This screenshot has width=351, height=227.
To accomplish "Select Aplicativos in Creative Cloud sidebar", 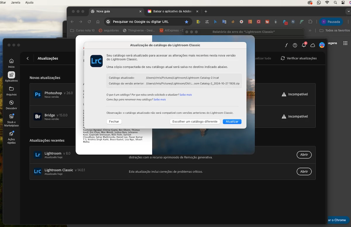I will [x=11, y=77].
